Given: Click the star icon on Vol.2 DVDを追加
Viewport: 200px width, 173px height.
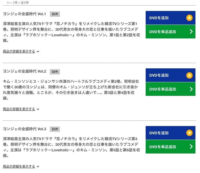Looking at the screenshot, I should 189,75.
